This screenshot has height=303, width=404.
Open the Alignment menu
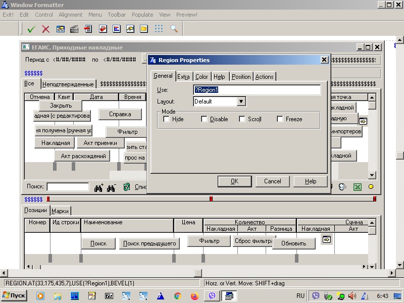click(x=71, y=15)
